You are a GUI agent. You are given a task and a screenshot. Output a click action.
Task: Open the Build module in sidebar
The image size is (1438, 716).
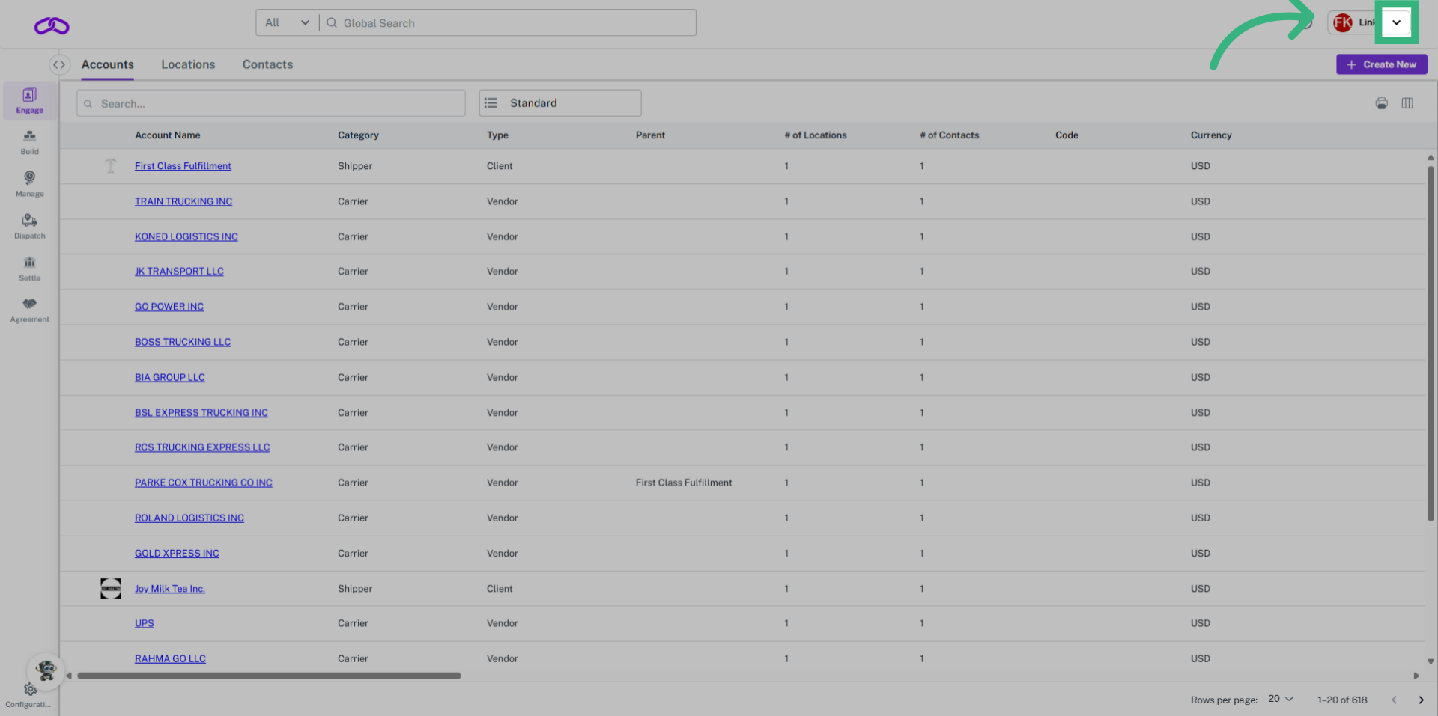pos(29,141)
